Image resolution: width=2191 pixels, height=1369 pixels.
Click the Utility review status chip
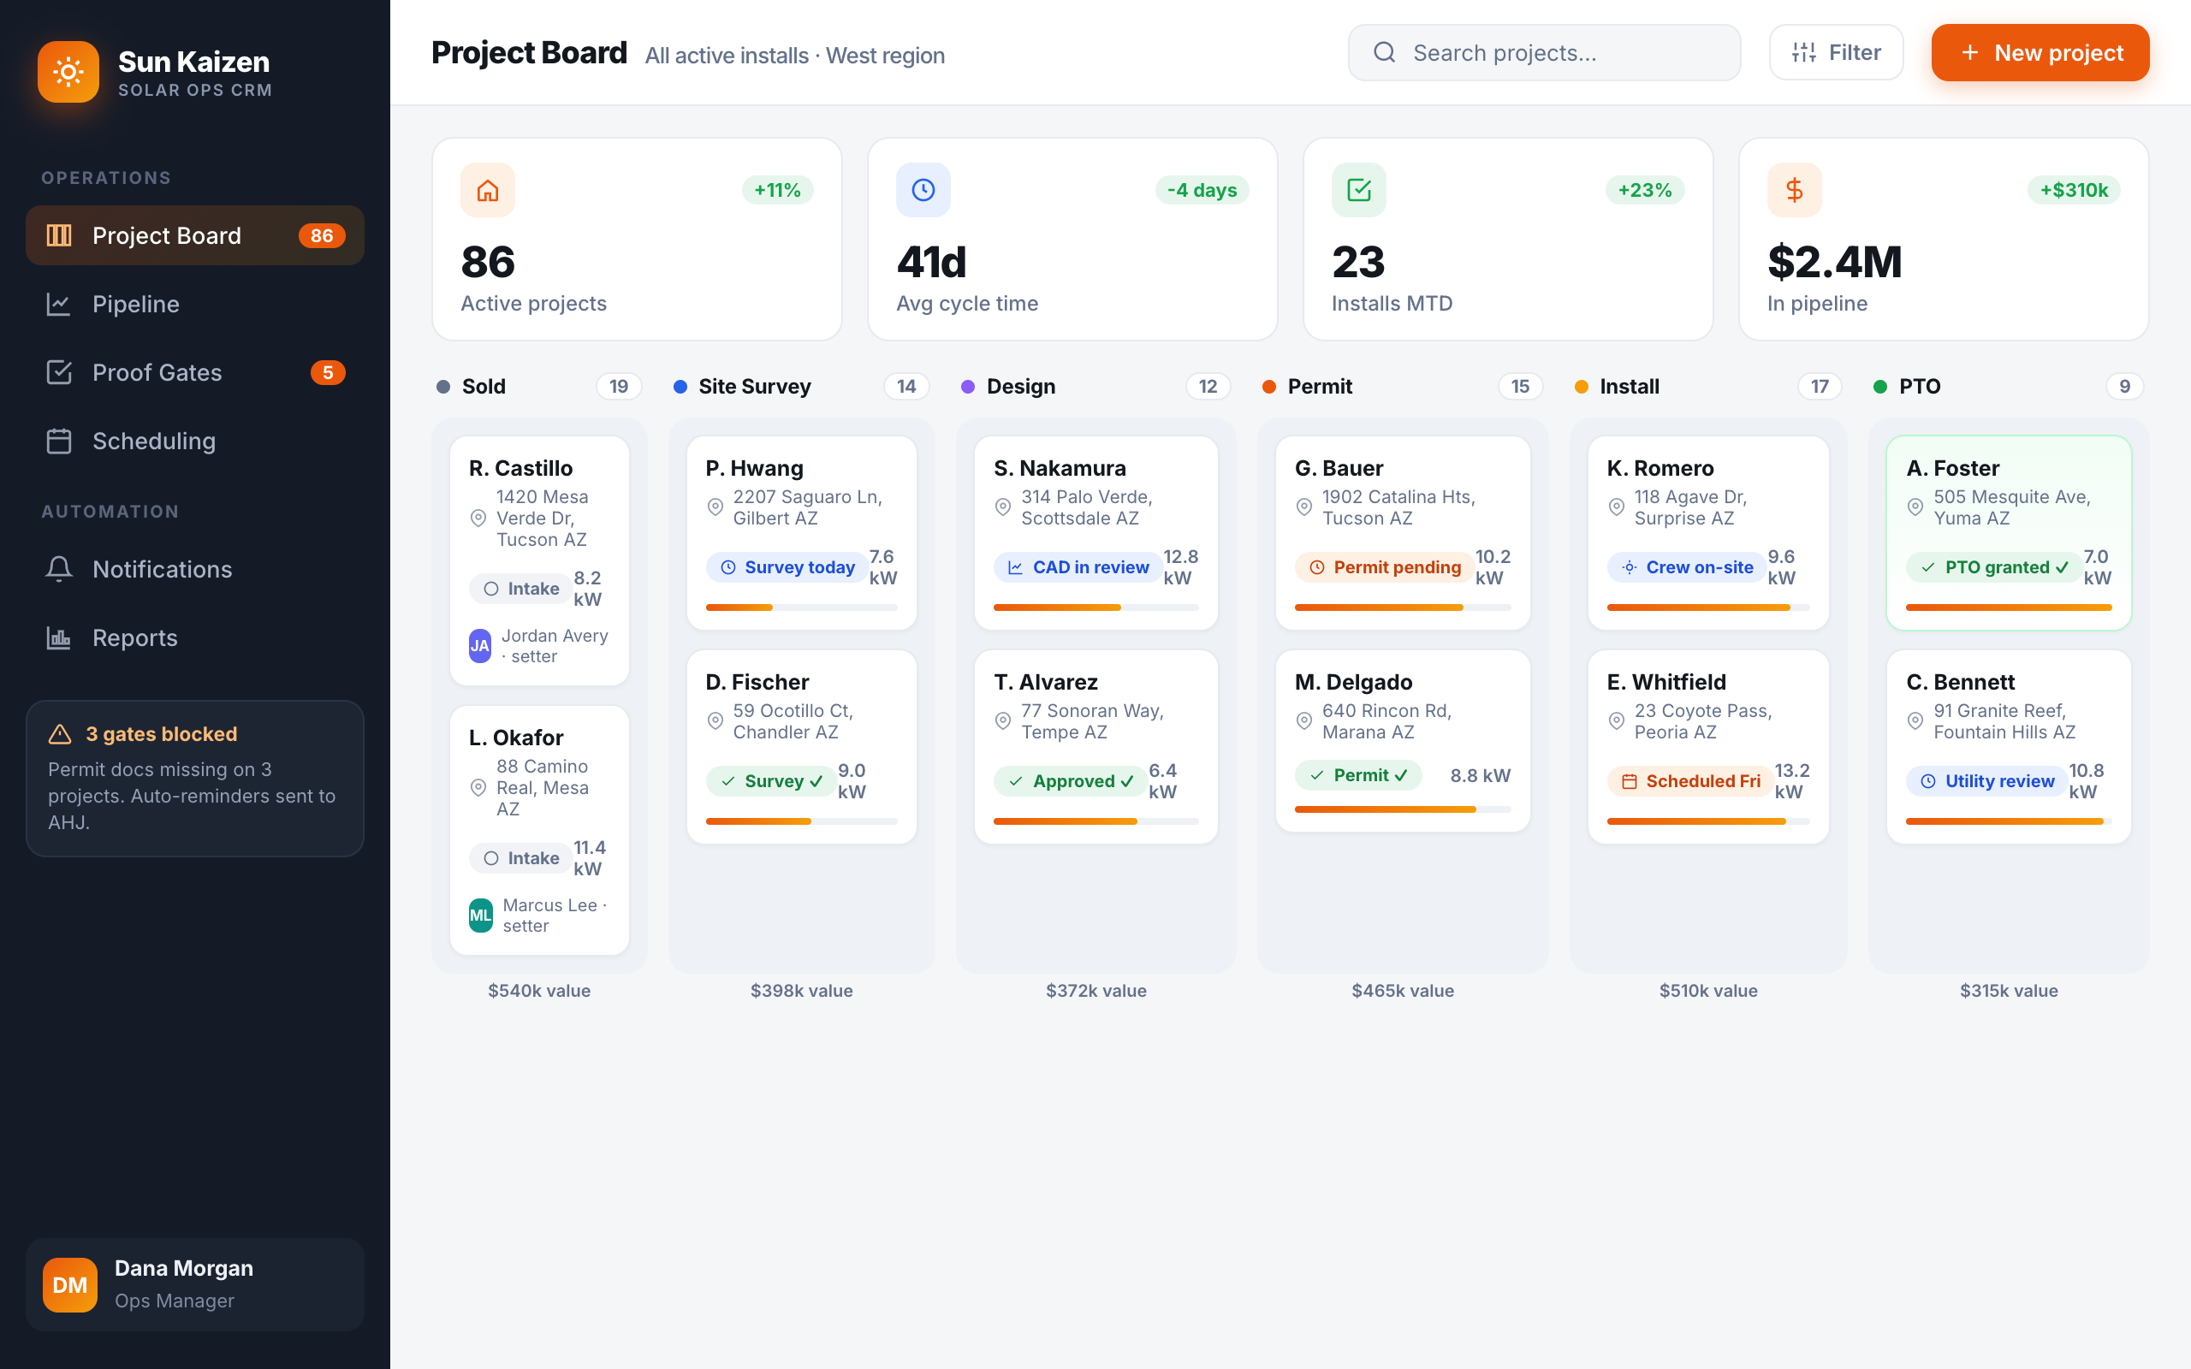click(1986, 780)
